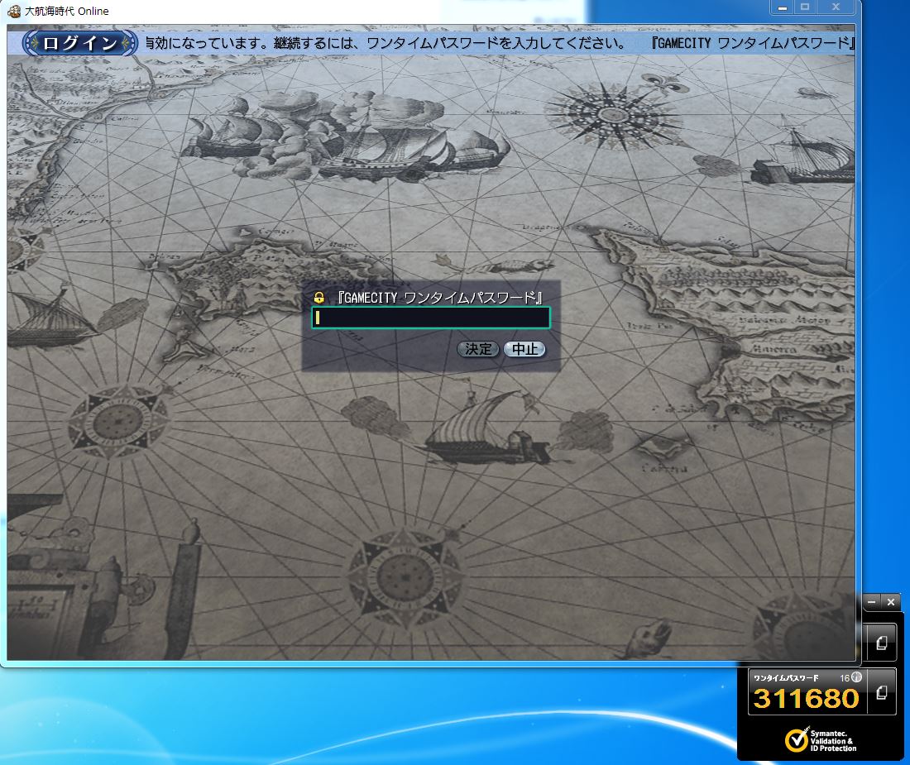
Task: Click the yellow padlock icon in the dialog
Action: tap(318, 298)
